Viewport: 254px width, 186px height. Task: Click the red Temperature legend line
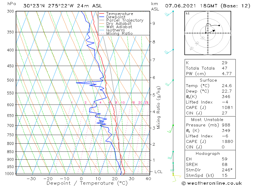(102, 14)
